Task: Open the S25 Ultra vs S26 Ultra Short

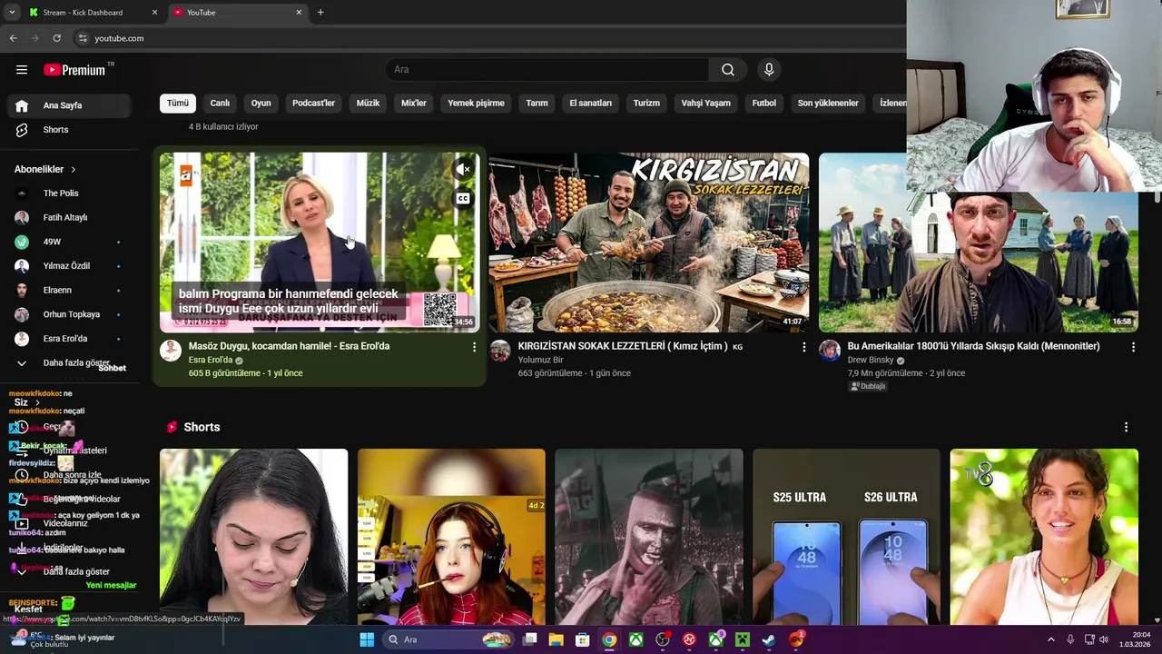Action: [846, 537]
